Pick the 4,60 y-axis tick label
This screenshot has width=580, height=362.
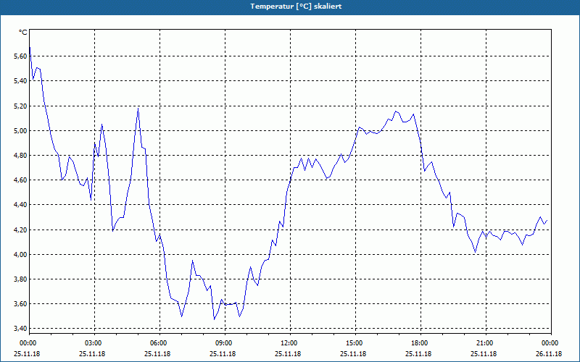click(x=20, y=180)
